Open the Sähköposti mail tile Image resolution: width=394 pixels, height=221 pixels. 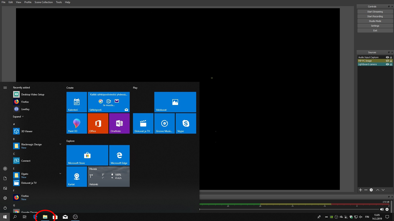coord(109,102)
